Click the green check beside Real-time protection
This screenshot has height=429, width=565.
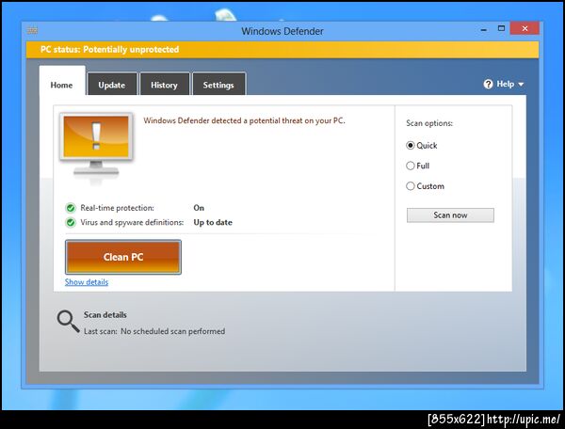tap(71, 208)
